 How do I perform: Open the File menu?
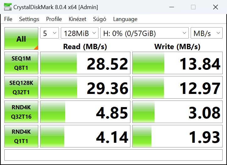point(8,19)
